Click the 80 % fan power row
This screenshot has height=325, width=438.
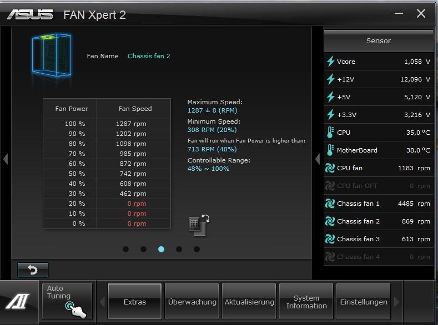click(x=107, y=144)
